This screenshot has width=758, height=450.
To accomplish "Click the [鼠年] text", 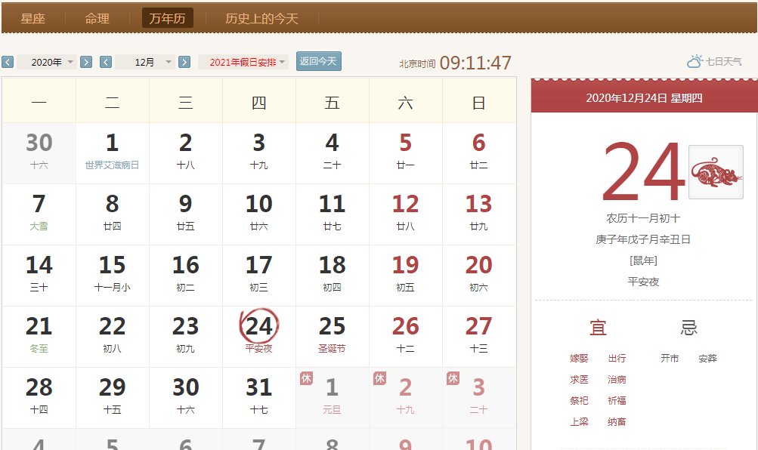I will pyautogui.click(x=643, y=260).
